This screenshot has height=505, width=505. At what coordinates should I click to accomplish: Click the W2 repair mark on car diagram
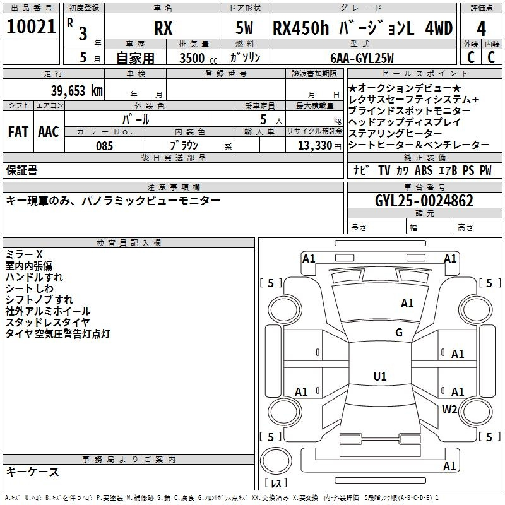coord(449,409)
